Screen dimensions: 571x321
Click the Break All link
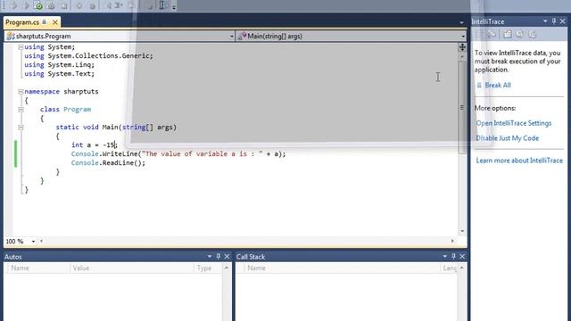coord(498,86)
